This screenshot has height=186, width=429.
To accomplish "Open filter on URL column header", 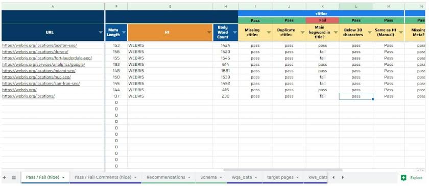I will 101,32.
